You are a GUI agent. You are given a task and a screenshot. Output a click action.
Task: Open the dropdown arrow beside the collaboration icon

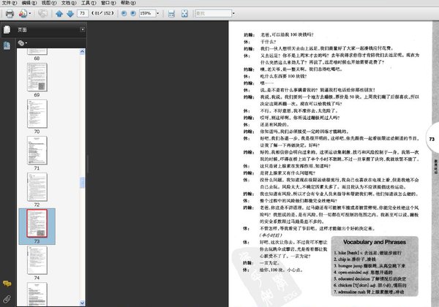(x=30, y=13)
